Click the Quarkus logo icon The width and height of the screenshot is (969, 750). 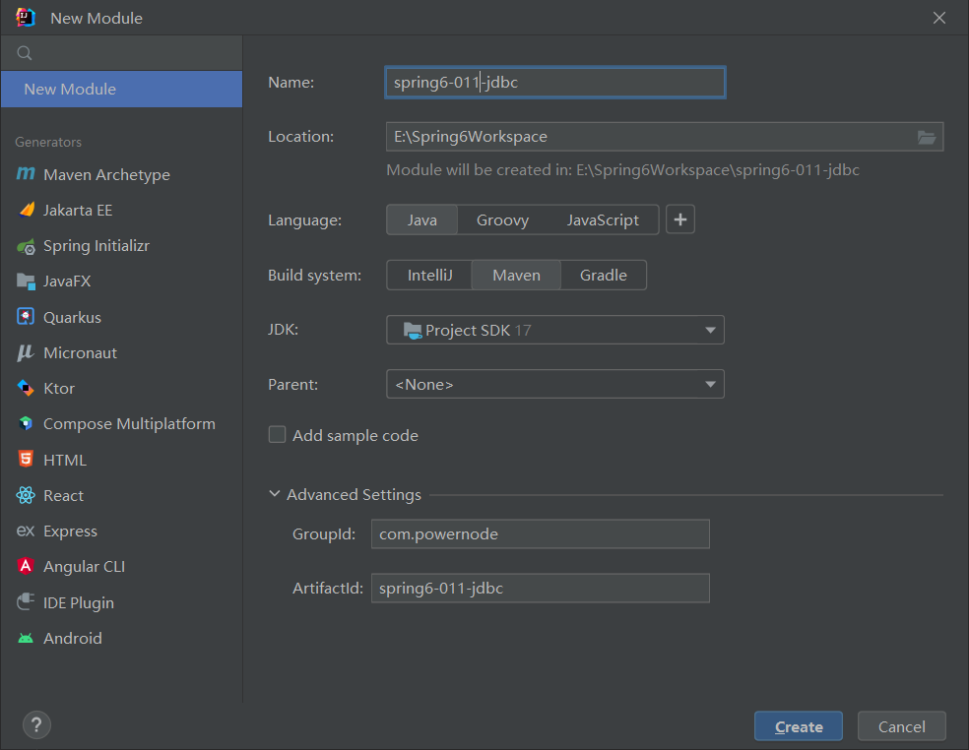tap(26, 317)
